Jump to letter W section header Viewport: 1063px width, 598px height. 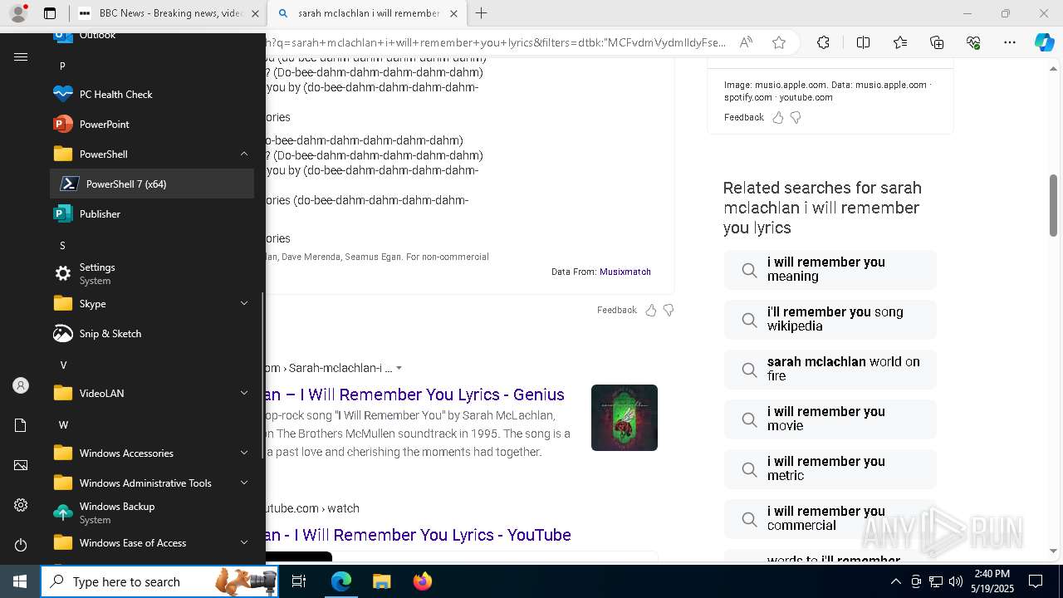(63, 424)
